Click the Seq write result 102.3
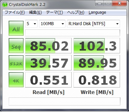The width and height of the screenshot is (129, 112). [x=97, y=46]
